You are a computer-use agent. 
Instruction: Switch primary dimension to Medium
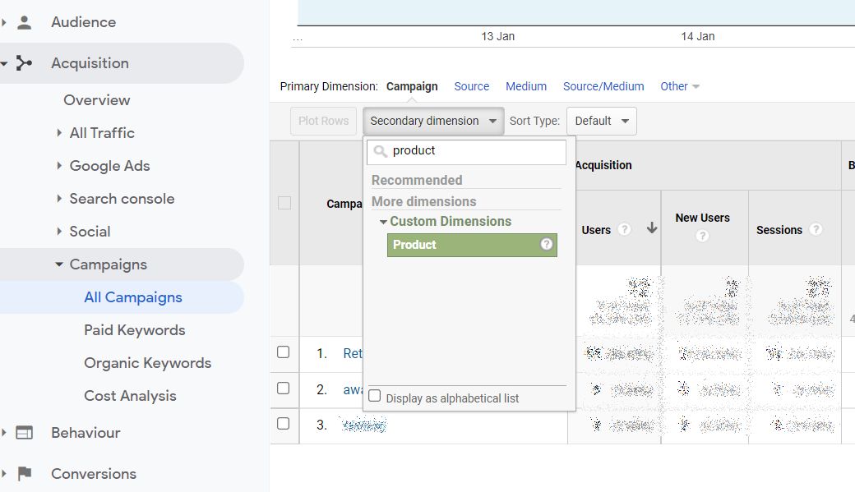(x=526, y=86)
